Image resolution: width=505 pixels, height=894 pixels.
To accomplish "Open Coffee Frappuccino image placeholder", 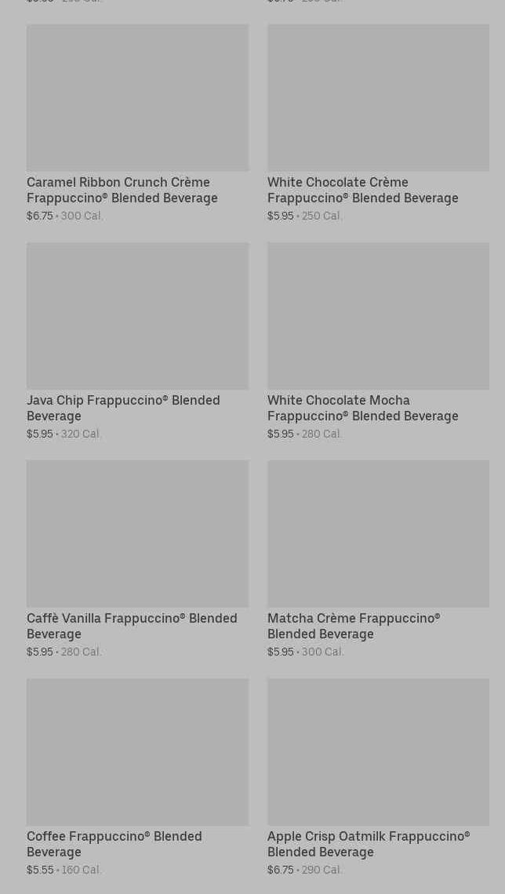I will (137, 751).
